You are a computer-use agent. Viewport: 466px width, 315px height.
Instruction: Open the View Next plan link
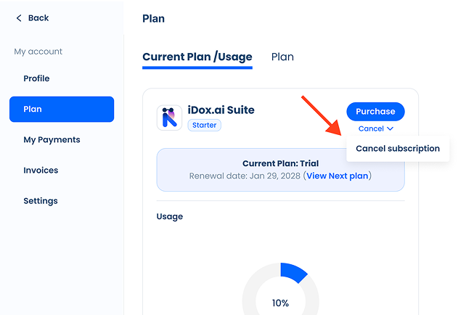[337, 176]
